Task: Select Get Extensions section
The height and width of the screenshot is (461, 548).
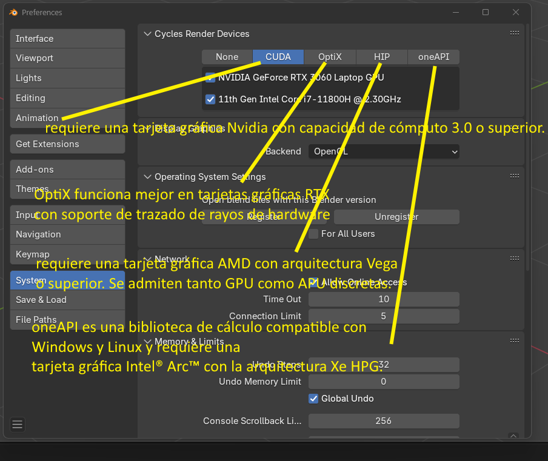Action: tap(67, 144)
